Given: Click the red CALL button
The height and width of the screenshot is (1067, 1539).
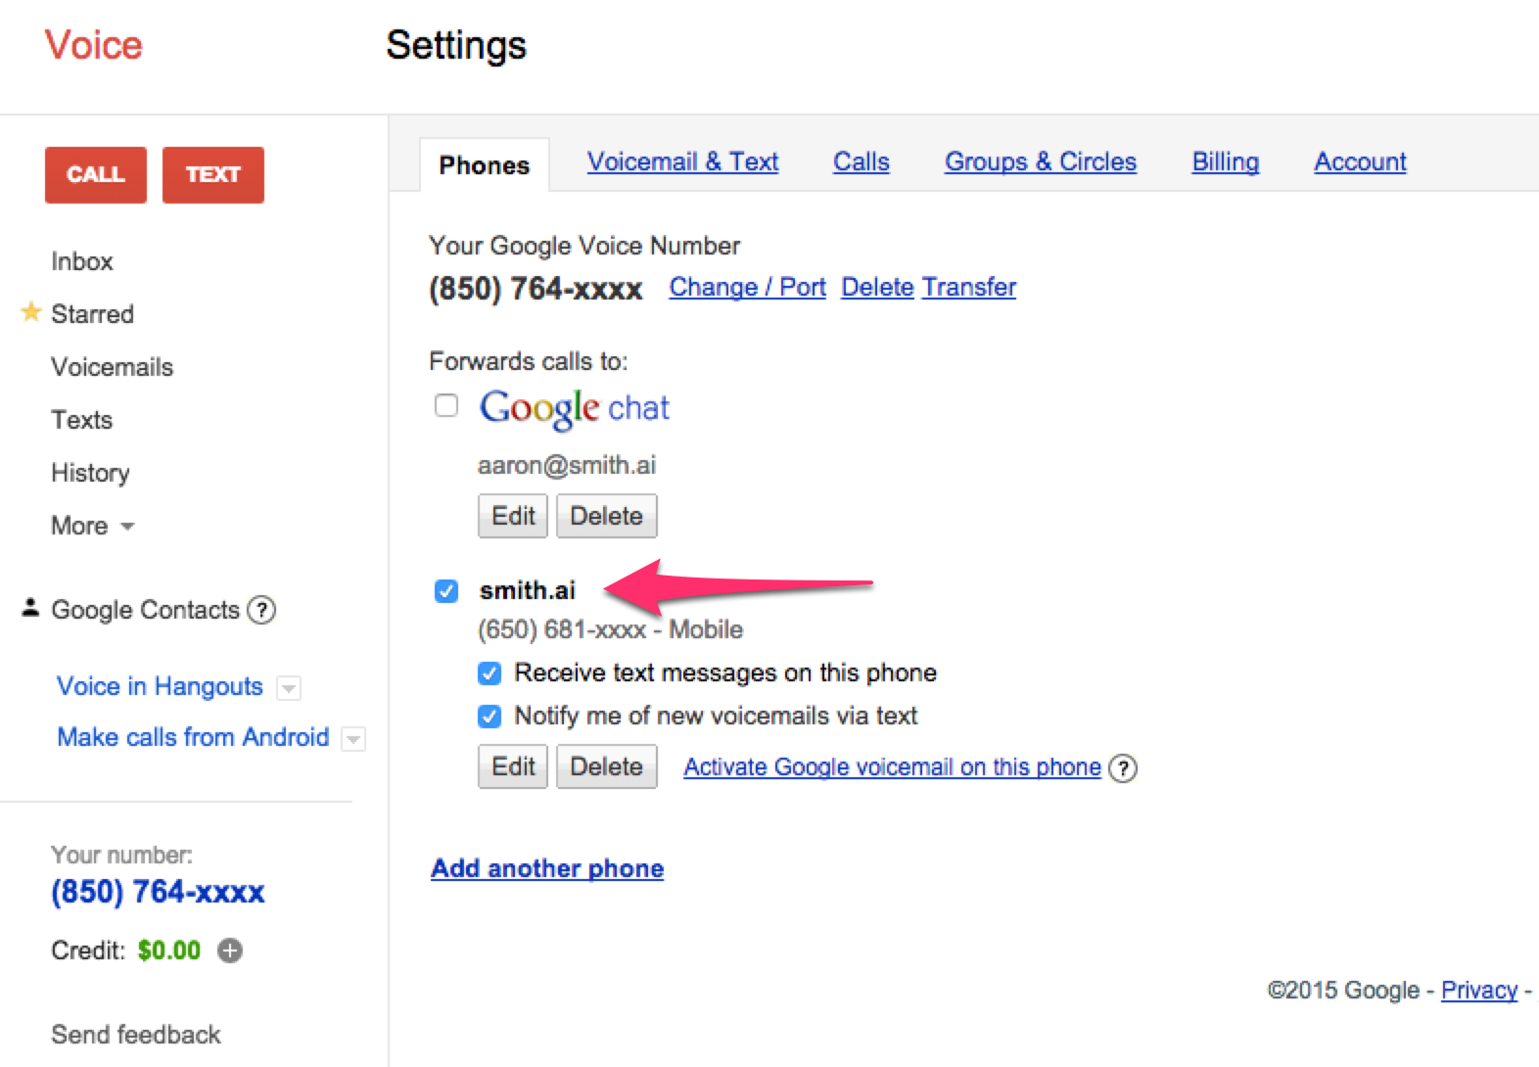Looking at the screenshot, I should pyautogui.click(x=96, y=175).
